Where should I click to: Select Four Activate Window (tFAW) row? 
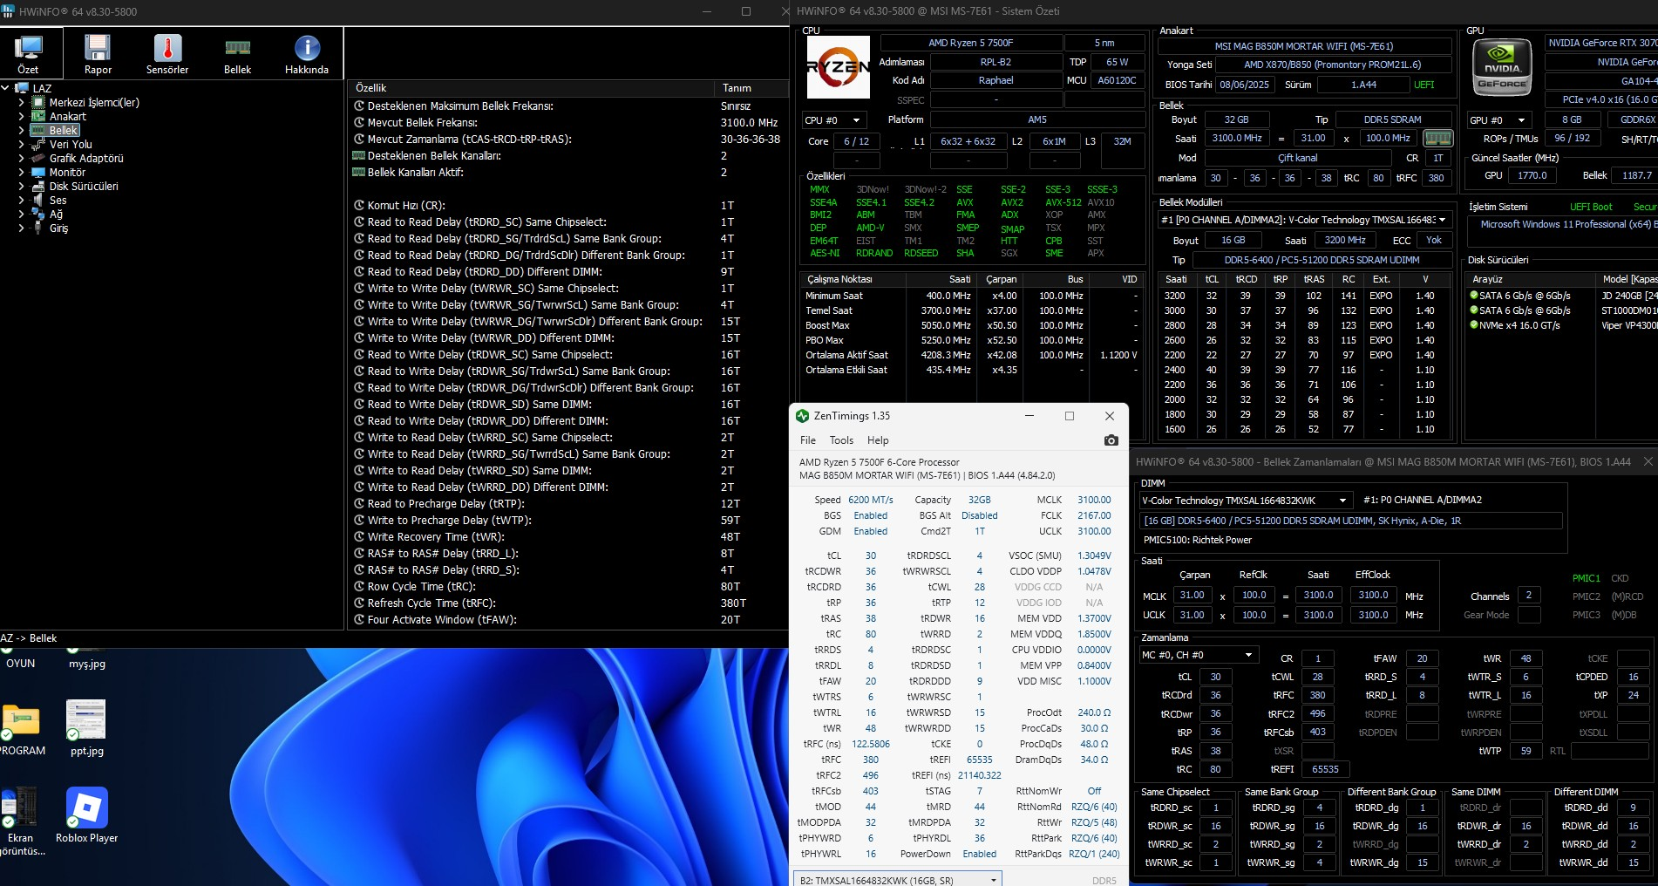click(x=567, y=620)
